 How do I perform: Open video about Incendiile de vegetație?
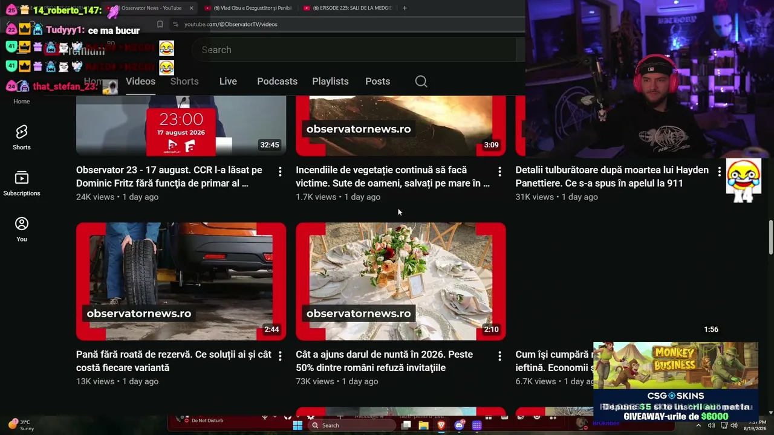(392, 176)
